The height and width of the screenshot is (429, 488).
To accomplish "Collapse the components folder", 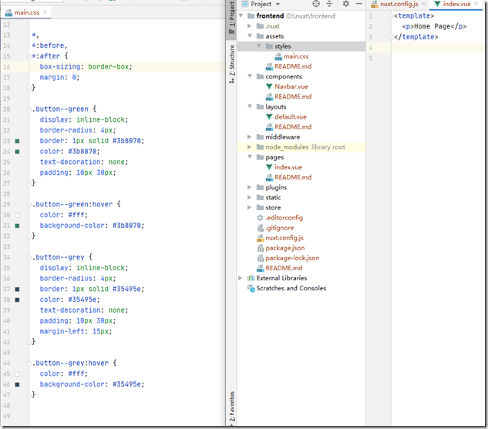I will pos(250,76).
